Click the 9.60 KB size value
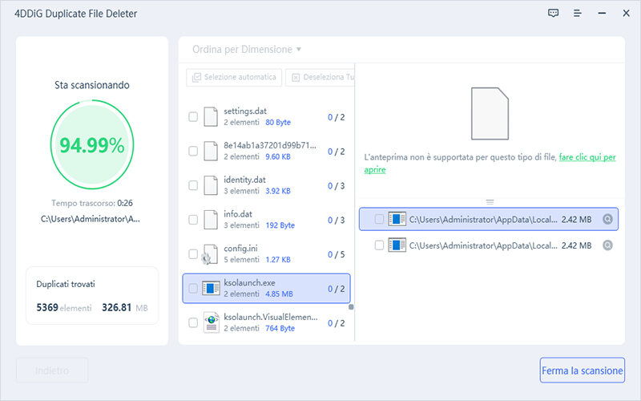The height and width of the screenshot is (401, 641). click(278, 156)
